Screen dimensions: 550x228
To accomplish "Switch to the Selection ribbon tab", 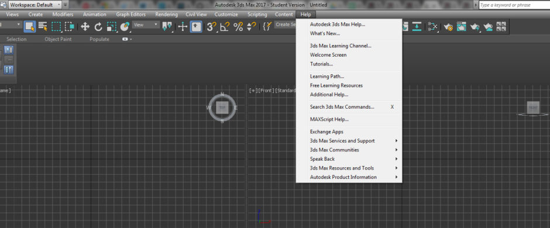I will (16, 39).
